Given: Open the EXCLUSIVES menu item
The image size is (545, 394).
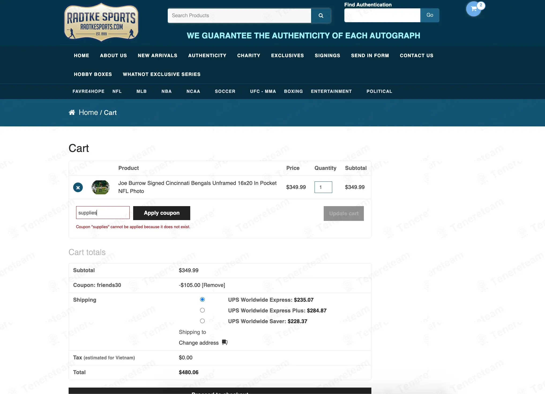Looking at the screenshot, I should coord(288,56).
